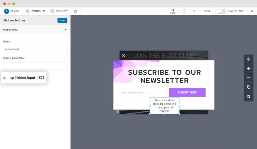Screen dimensions: 257x149
Task: Duplicate element with the copy icon
Action: click(249, 87)
